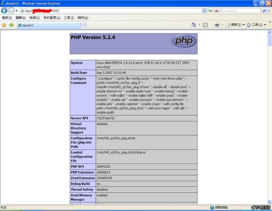This screenshot has width=272, height=211.
Task: Click the Home page icon
Action: pos(194,25)
